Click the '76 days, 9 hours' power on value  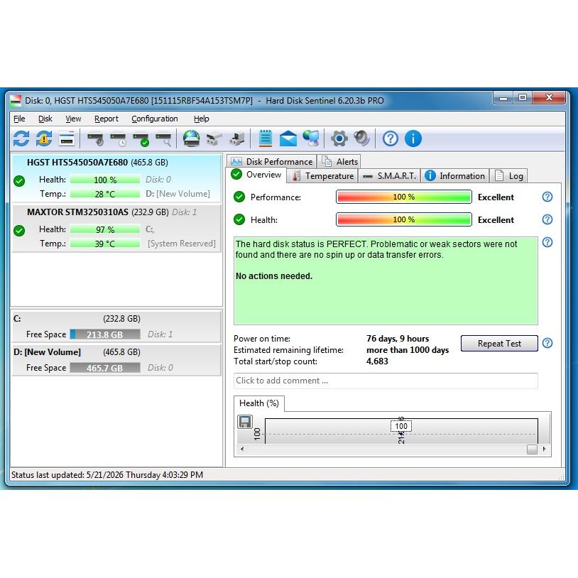point(398,339)
